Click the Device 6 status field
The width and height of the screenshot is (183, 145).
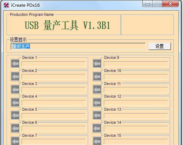tap(53, 129)
